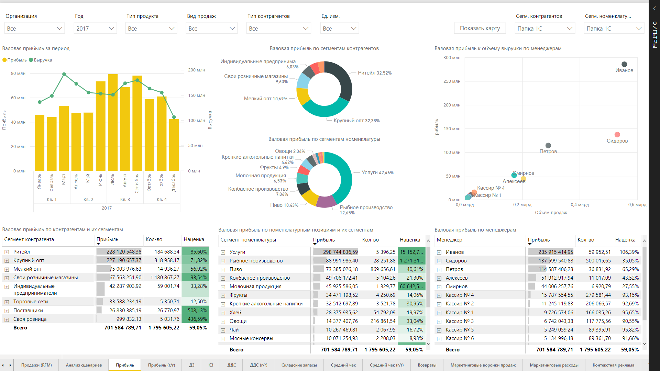The image size is (660, 371).
Task: Expand the Свои розничные магазины row
Action: 7,278
